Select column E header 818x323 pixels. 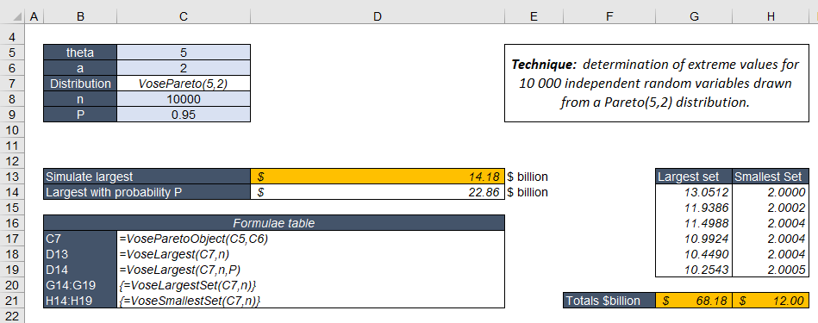pyautogui.click(x=534, y=16)
